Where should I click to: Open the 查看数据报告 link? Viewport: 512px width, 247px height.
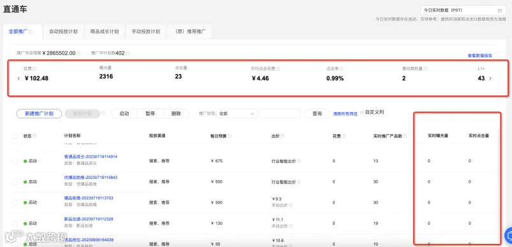480,56
